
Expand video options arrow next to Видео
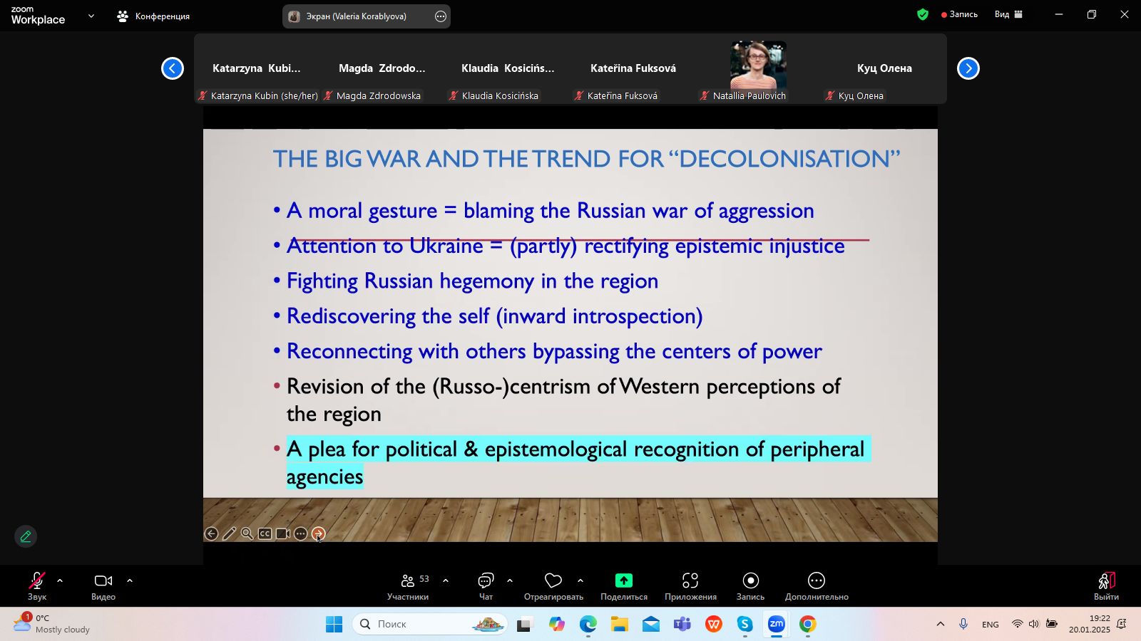tap(130, 580)
